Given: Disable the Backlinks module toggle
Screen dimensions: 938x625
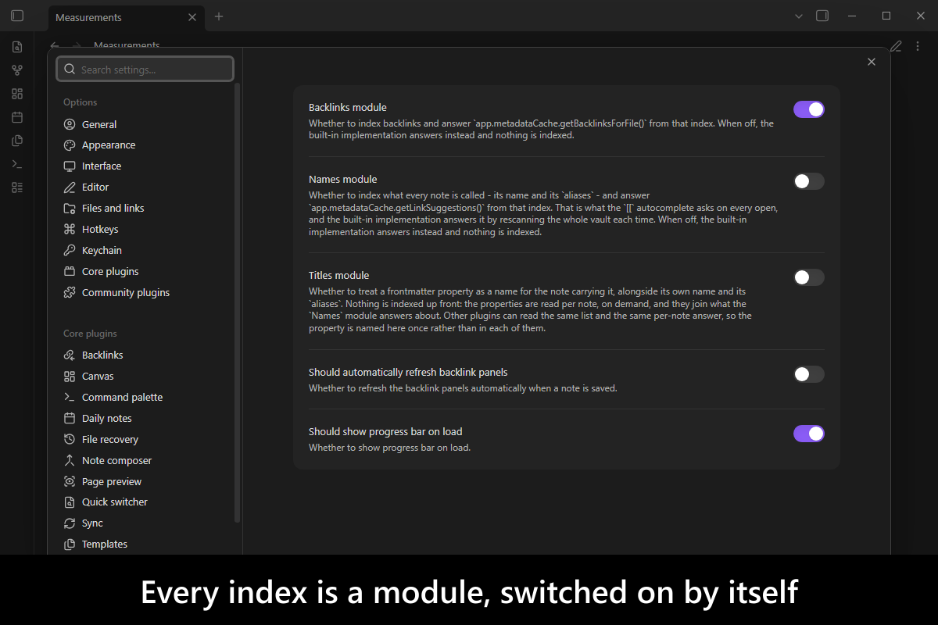Looking at the screenshot, I should pyautogui.click(x=809, y=109).
